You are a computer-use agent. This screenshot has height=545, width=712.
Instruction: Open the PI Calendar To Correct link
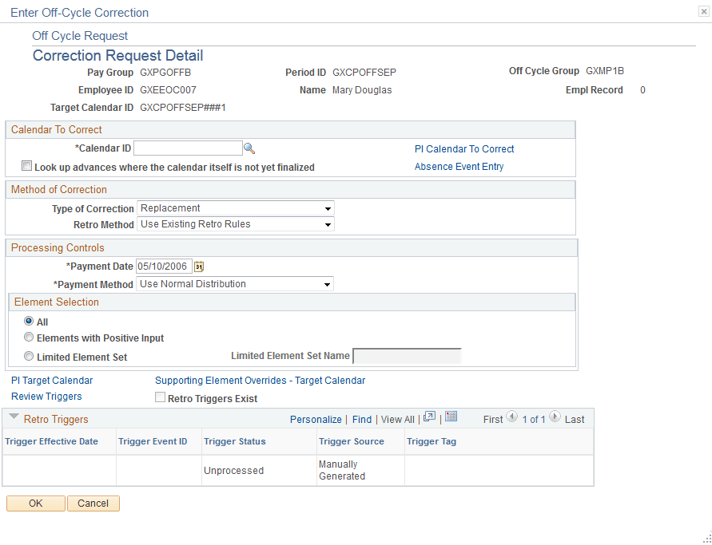464,148
